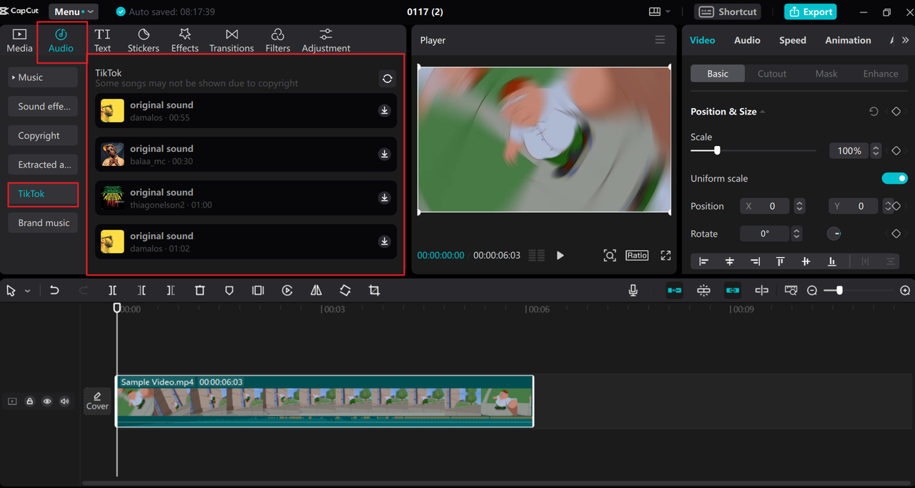The image size is (915, 488).
Task: Toggle clip linkage
Action: 732,291
